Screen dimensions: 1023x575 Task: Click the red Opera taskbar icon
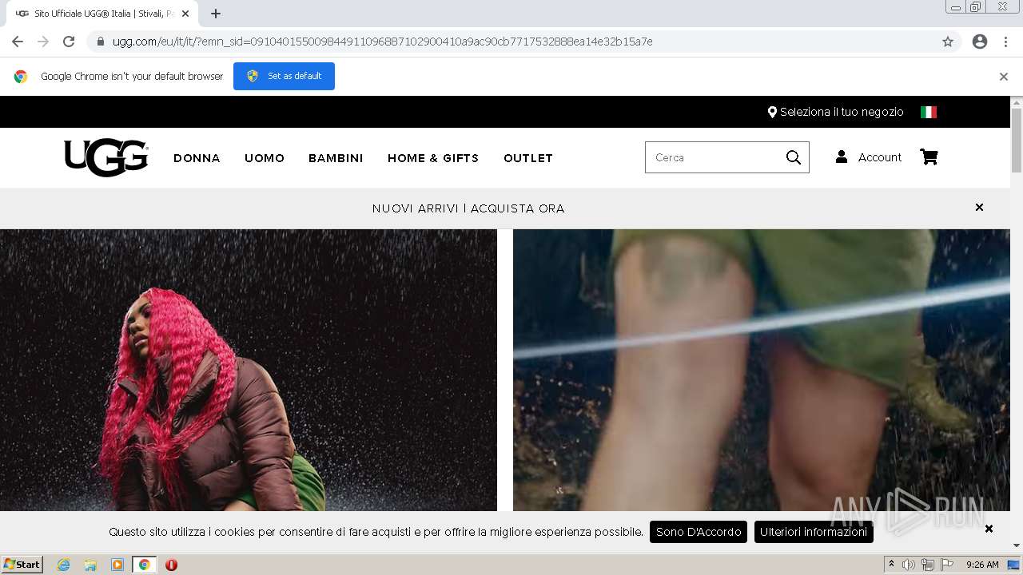(x=171, y=565)
